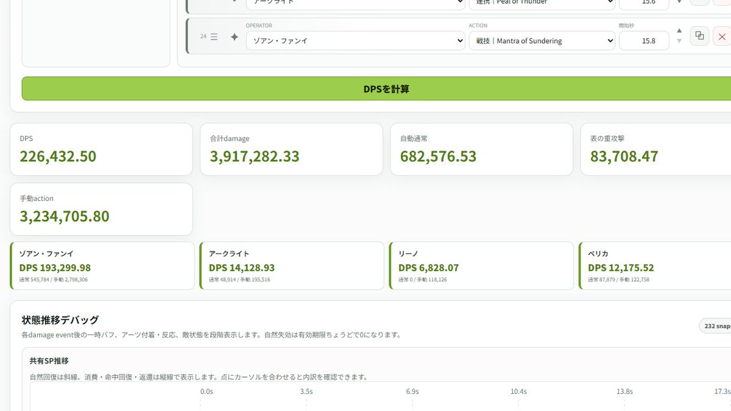The width and height of the screenshot is (731, 411).
Task: Open the ACTION dropdown showing Mantra of Sundering
Action: (x=542, y=41)
